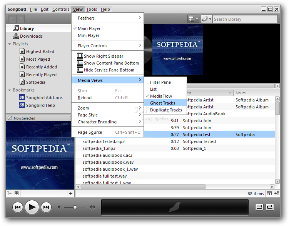This screenshot has height=226, width=289.
Task: Choose Duplicate Tracks media view
Action: [165, 110]
